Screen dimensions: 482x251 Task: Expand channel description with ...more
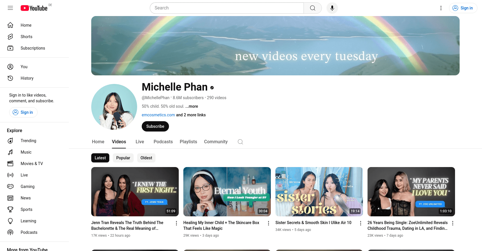(192, 106)
